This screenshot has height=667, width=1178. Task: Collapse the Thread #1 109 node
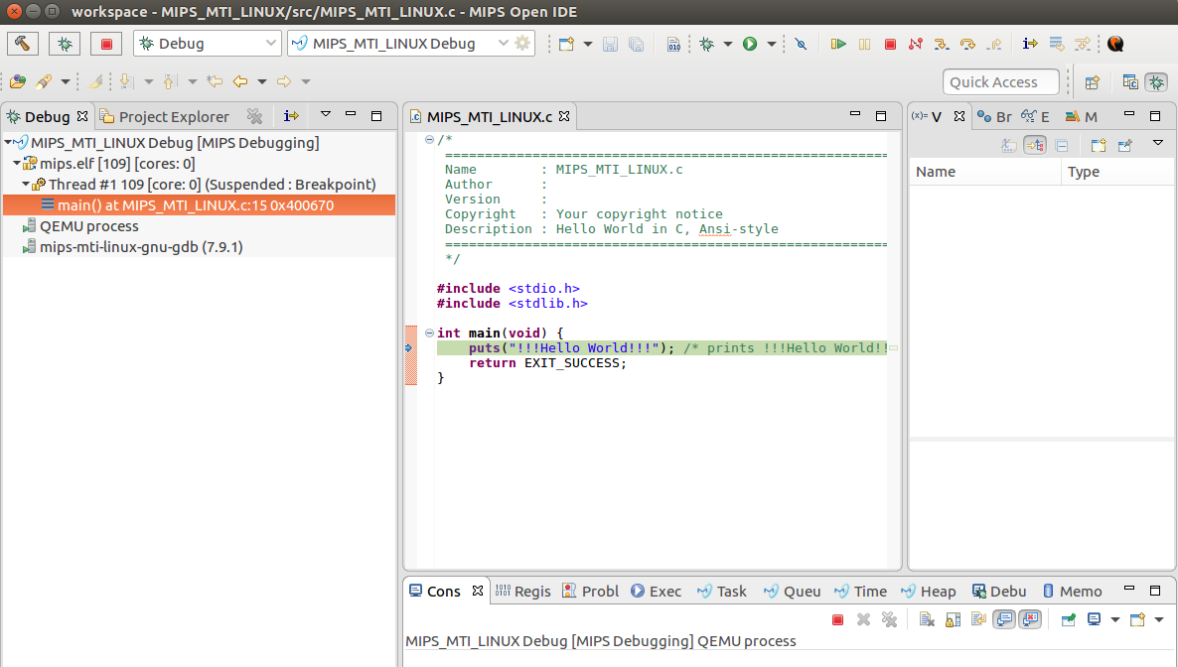point(26,184)
